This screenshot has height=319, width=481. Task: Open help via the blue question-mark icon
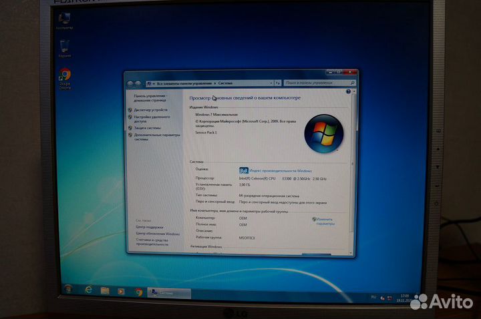348,91
